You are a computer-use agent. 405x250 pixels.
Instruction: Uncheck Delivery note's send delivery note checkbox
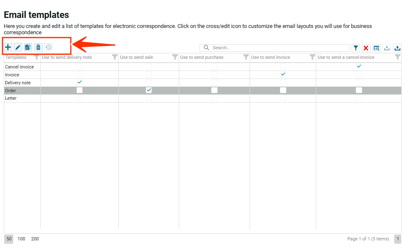click(x=80, y=82)
